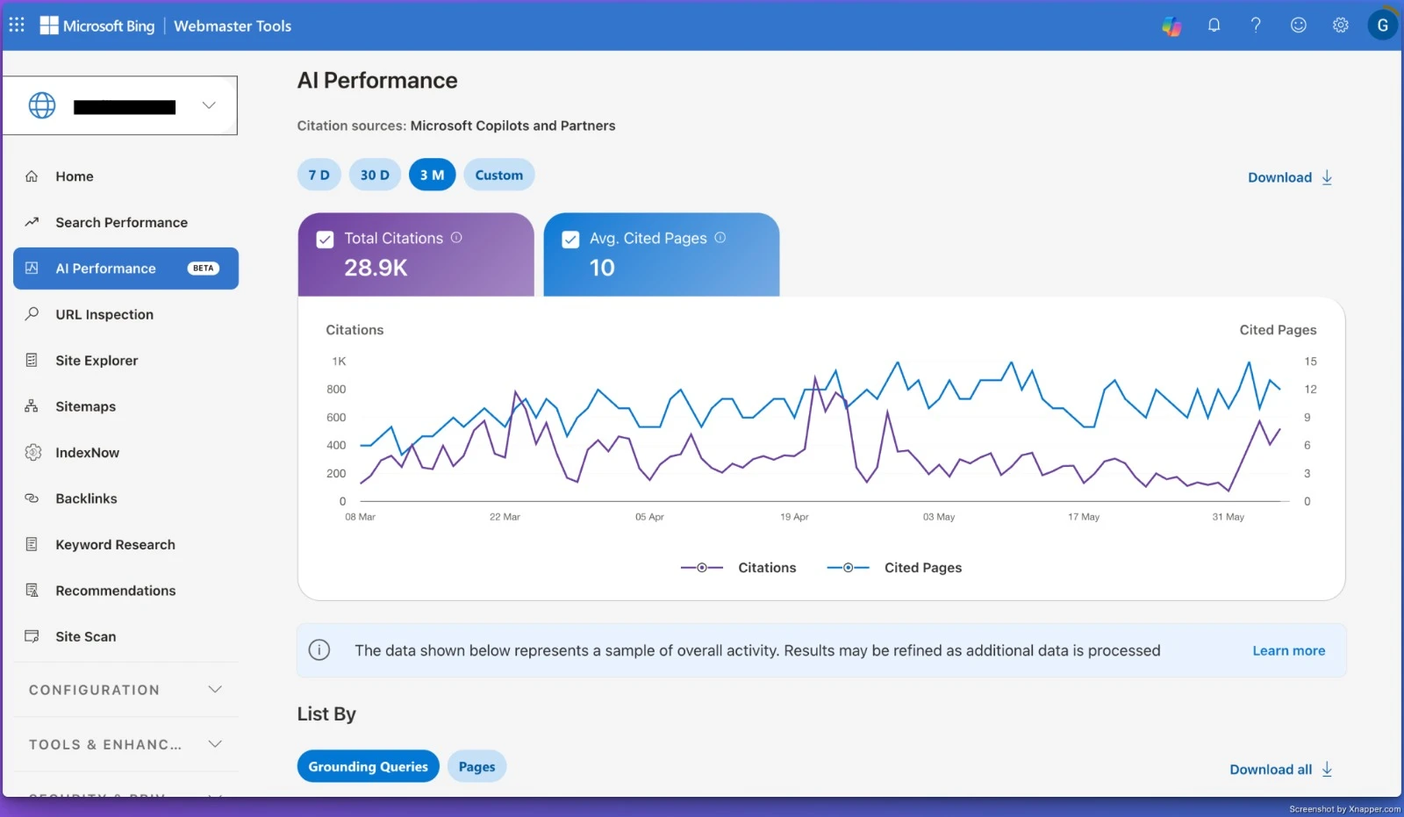
Task: Click the feedback smiley icon
Action: click(1298, 25)
